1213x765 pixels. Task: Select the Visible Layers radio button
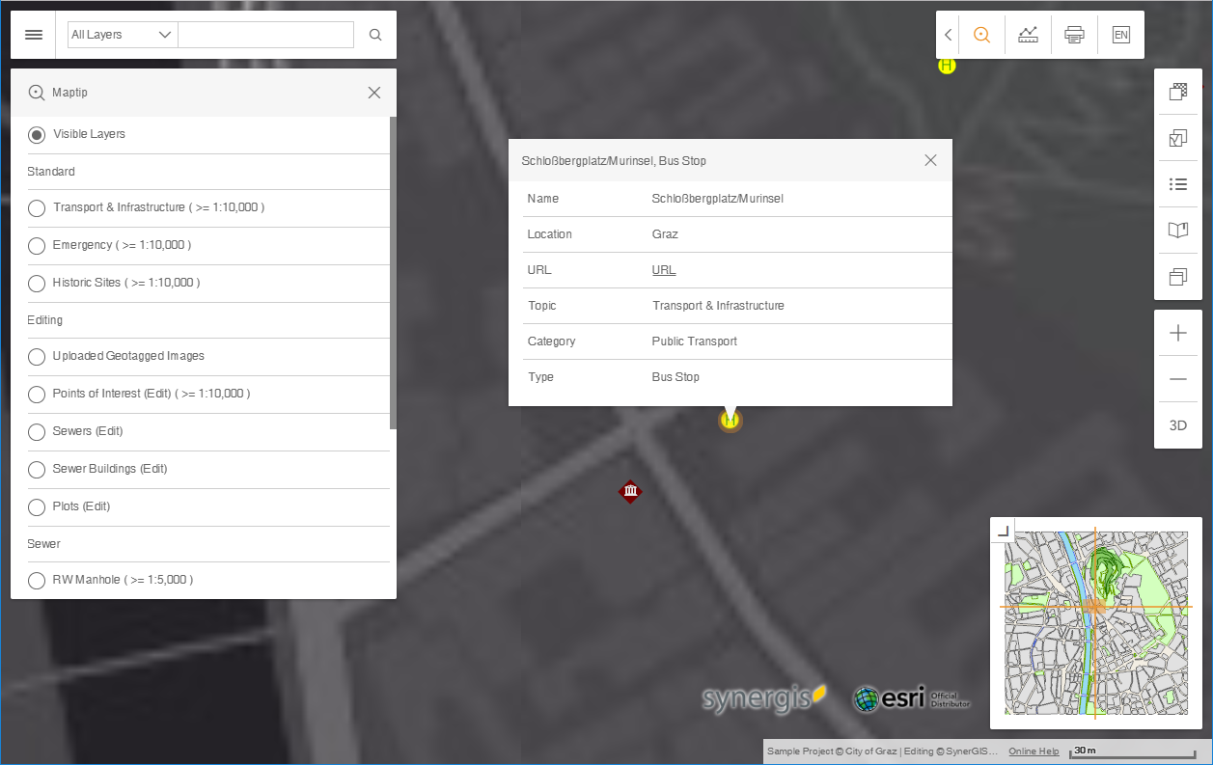(x=37, y=134)
